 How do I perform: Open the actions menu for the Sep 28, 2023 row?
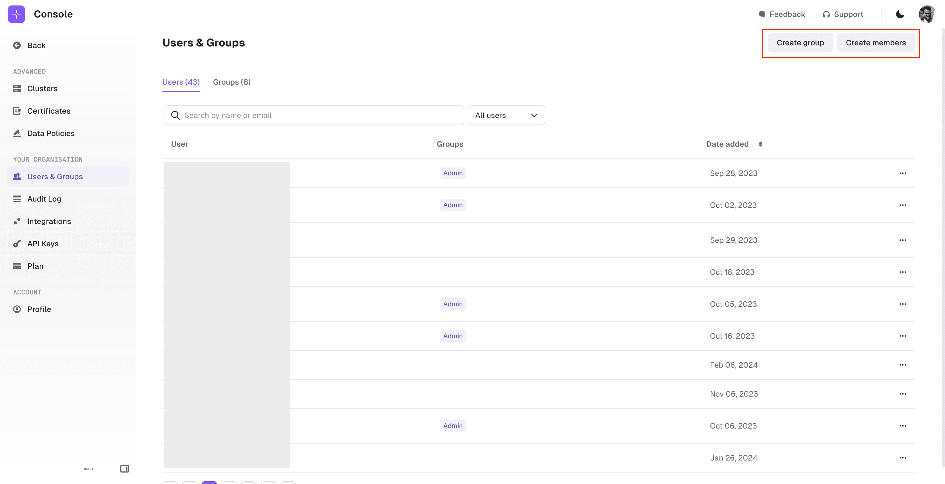click(x=902, y=173)
